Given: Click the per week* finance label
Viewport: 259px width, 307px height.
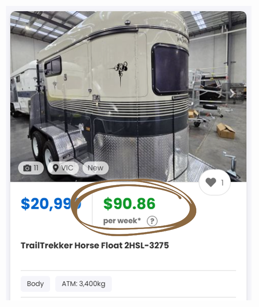Looking at the screenshot, I should pyautogui.click(x=122, y=221).
